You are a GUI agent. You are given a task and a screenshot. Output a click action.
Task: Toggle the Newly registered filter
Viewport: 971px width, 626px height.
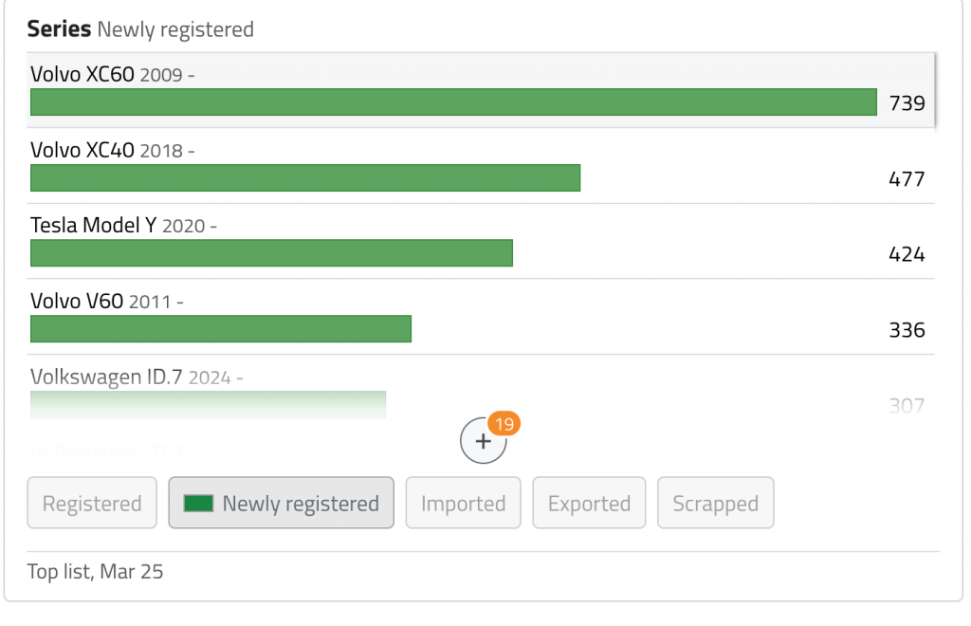(x=281, y=503)
